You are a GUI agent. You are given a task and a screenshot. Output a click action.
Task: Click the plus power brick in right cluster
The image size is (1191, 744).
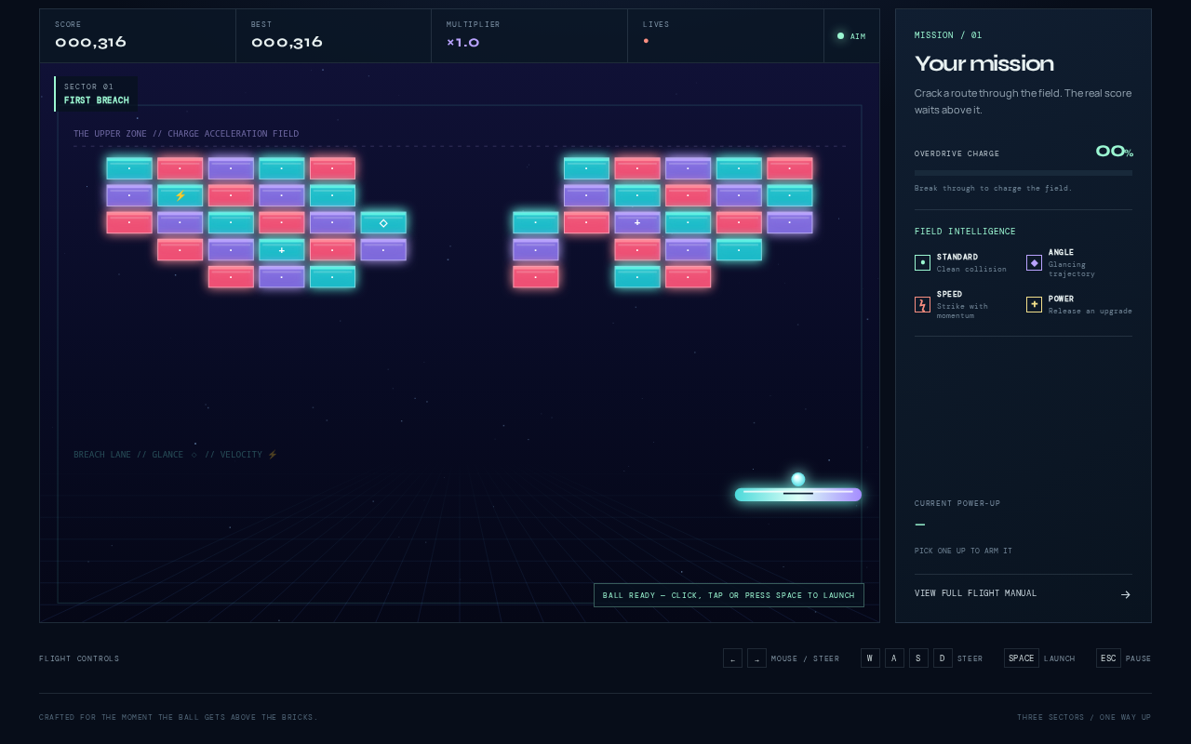tap(637, 222)
